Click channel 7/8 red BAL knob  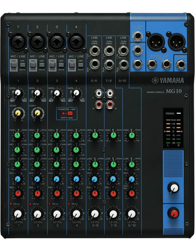click(x=113, y=193)
